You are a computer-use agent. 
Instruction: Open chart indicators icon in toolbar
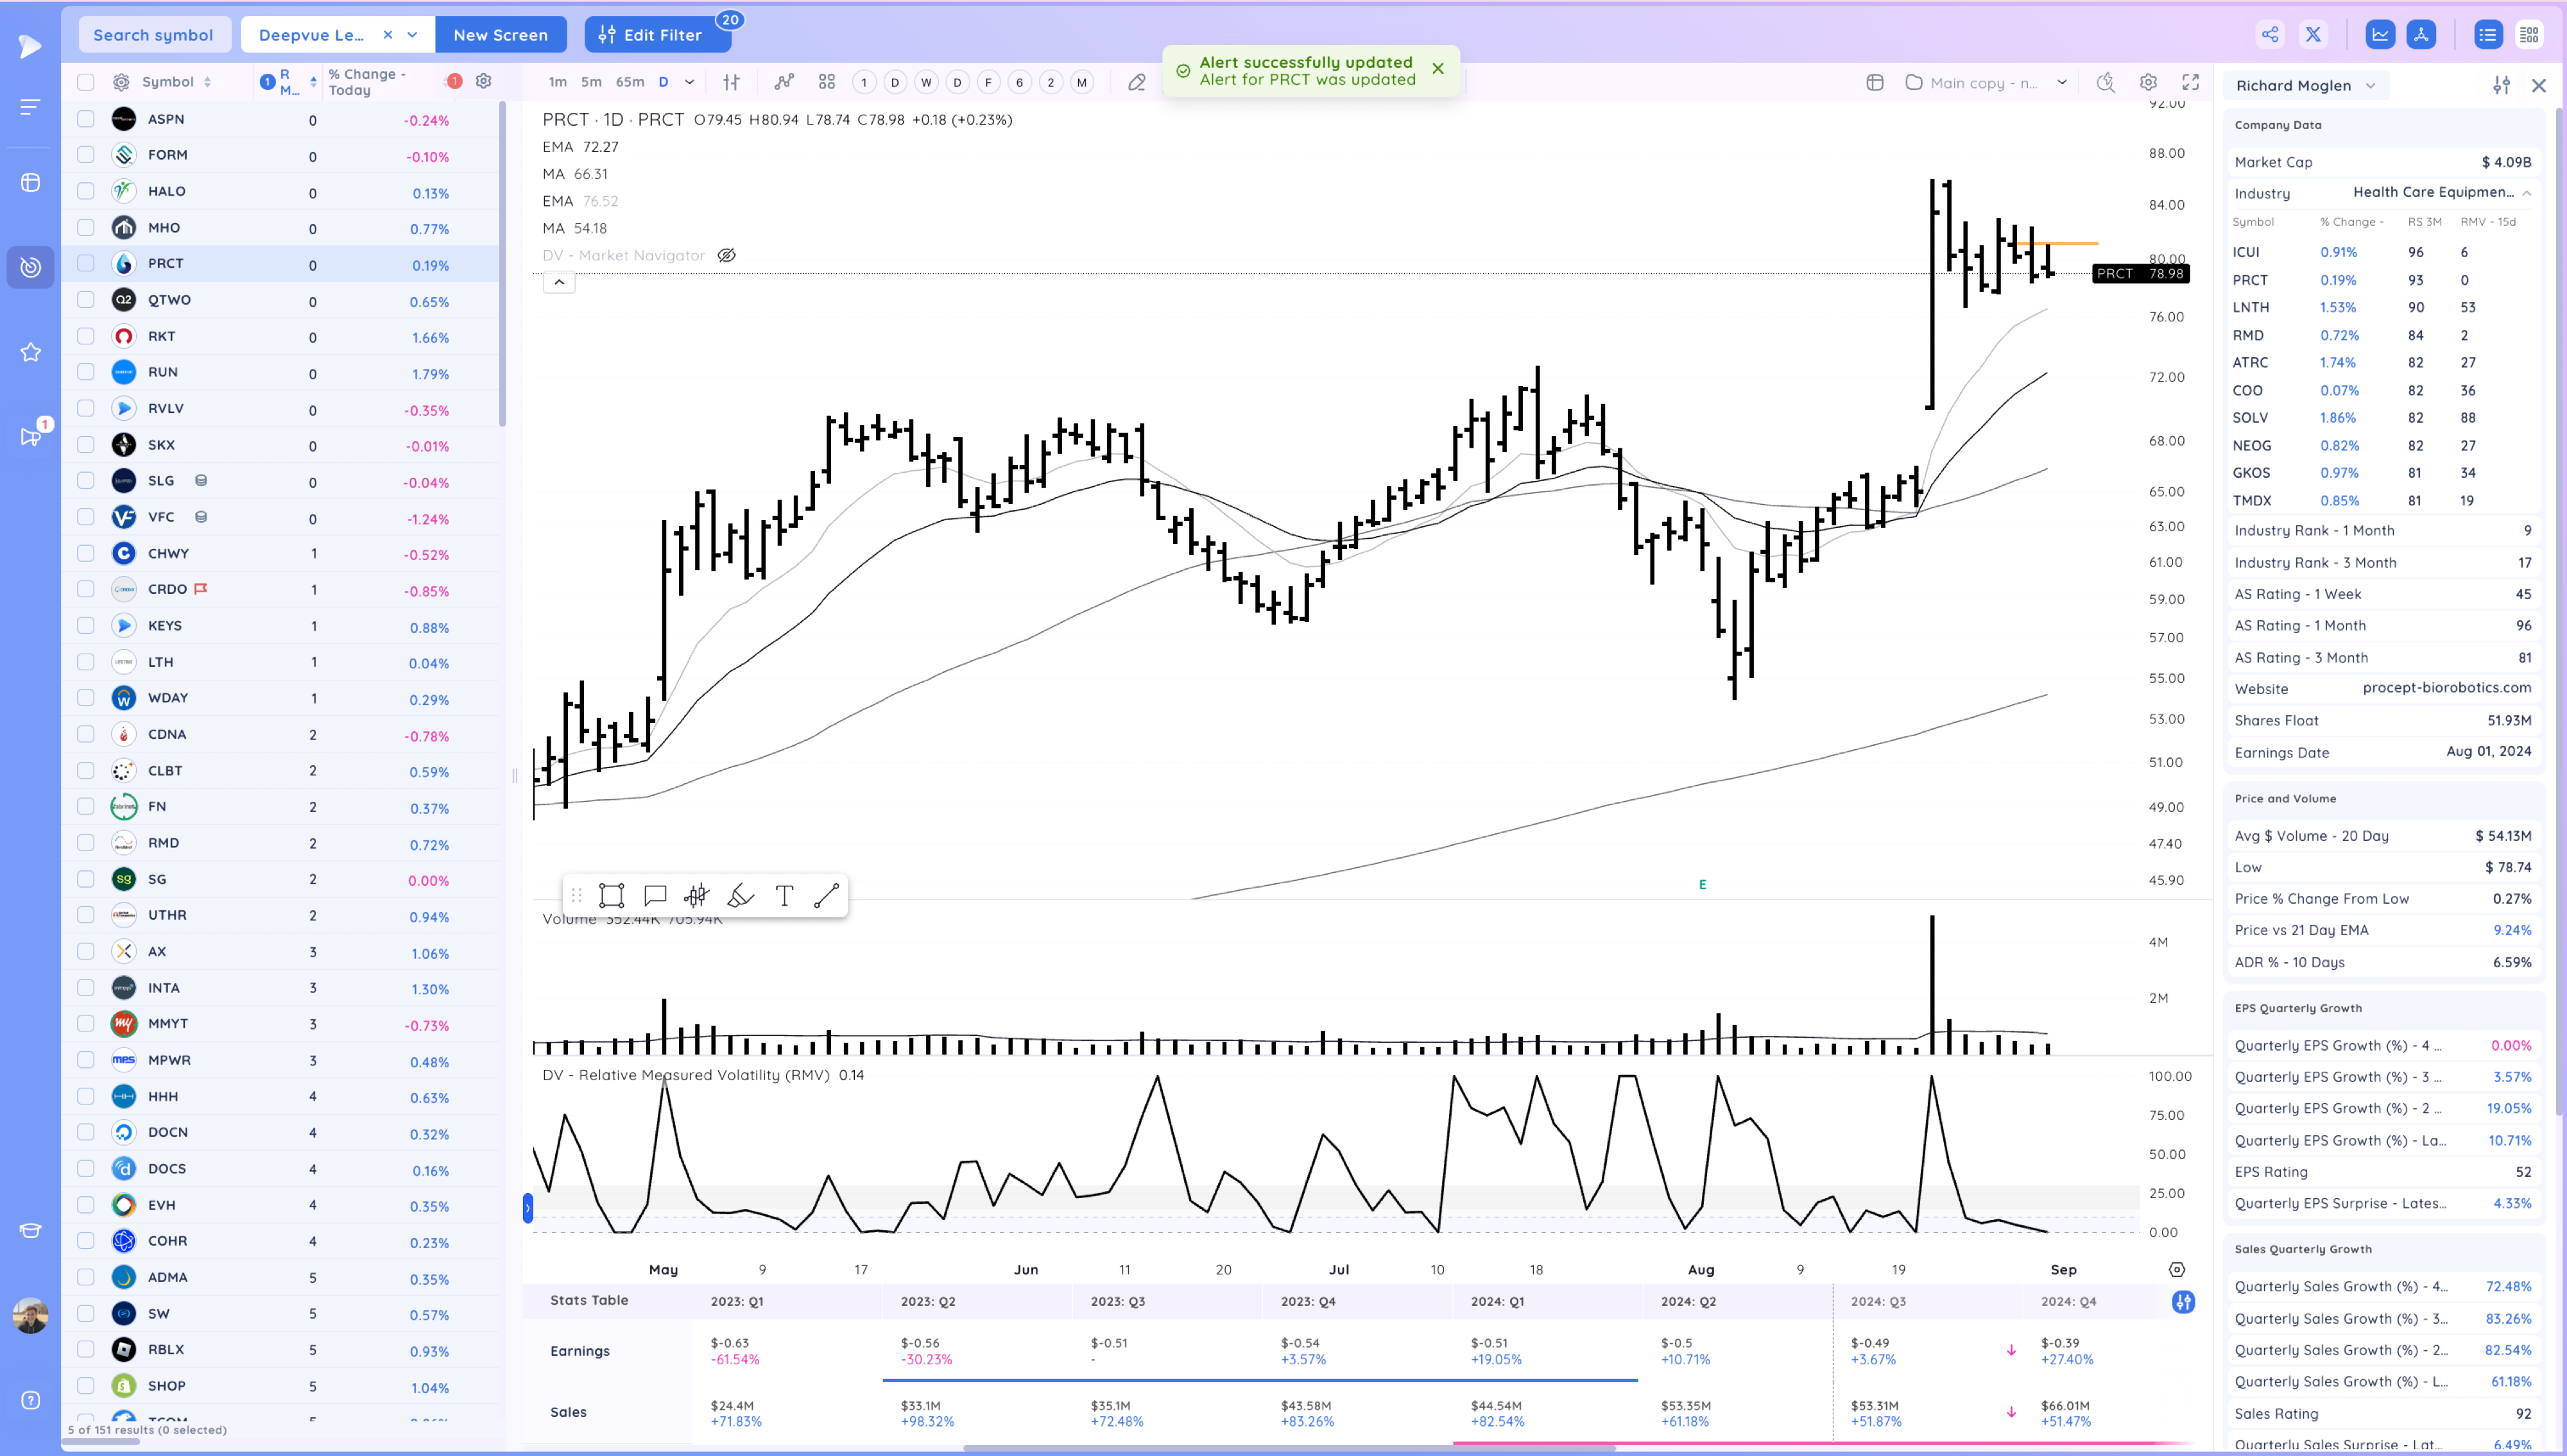tap(784, 82)
